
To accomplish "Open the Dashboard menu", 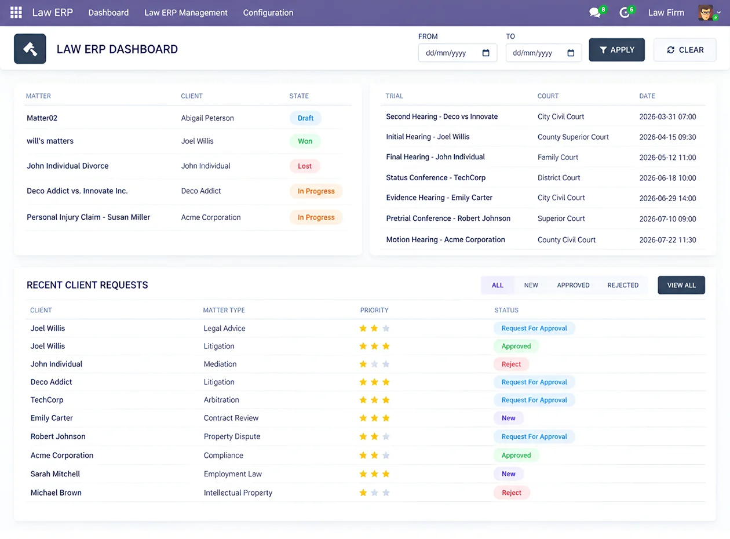I will click(108, 13).
